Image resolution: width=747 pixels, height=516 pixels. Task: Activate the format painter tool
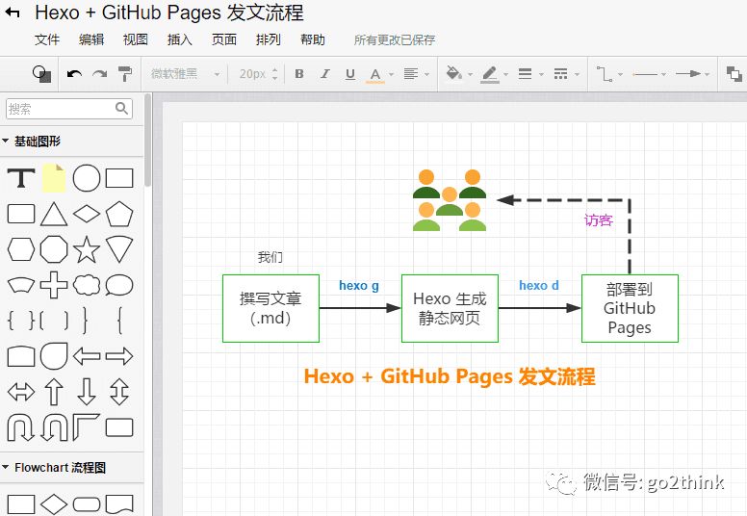point(125,74)
